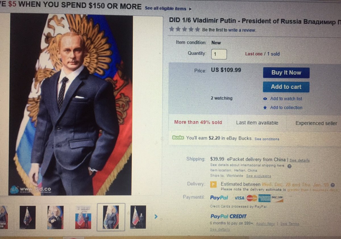Click the Apply Now link for PayPal Credit
The image size is (341, 239).
[265, 224]
